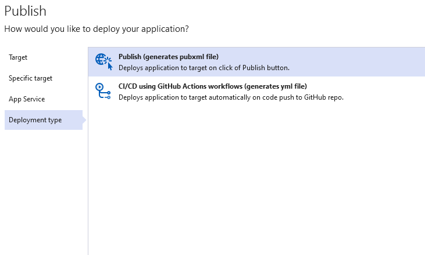Click the Publish dialog heading
The image size is (425, 255).
click(x=25, y=11)
